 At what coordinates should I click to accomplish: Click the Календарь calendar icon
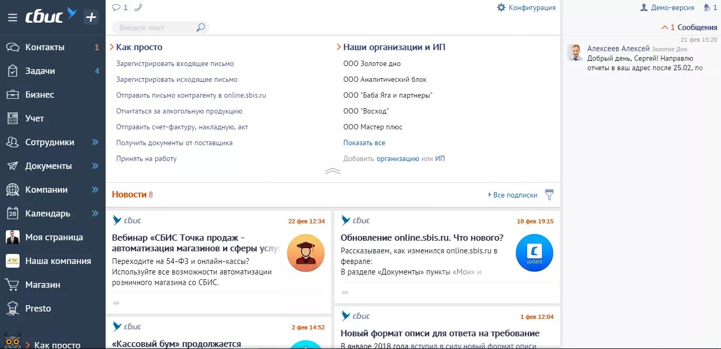pos(13,213)
